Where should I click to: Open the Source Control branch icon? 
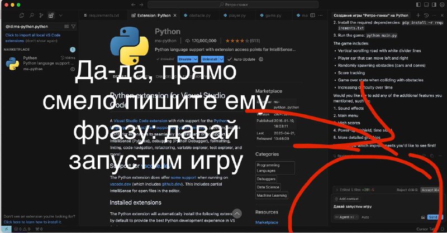(41, 16)
